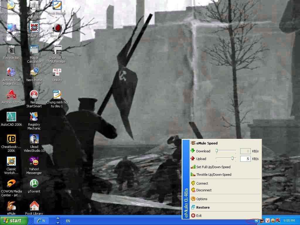Expand hidden system tray icons arrow
300x225 pixels.
point(257,221)
